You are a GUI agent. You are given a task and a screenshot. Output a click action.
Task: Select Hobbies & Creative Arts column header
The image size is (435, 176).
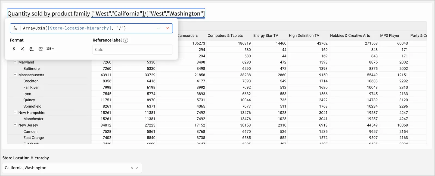(x=350, y=36)
